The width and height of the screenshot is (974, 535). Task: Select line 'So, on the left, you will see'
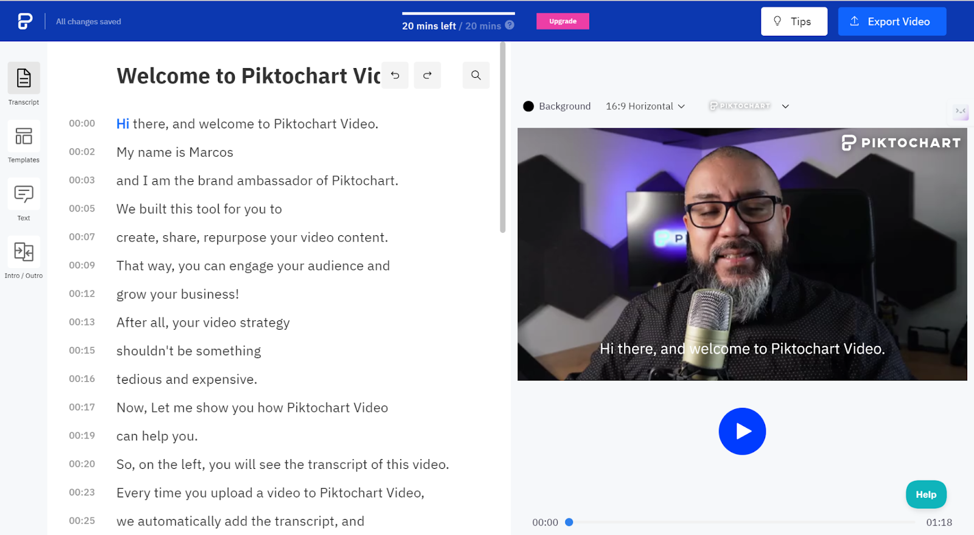click(282, 464)
